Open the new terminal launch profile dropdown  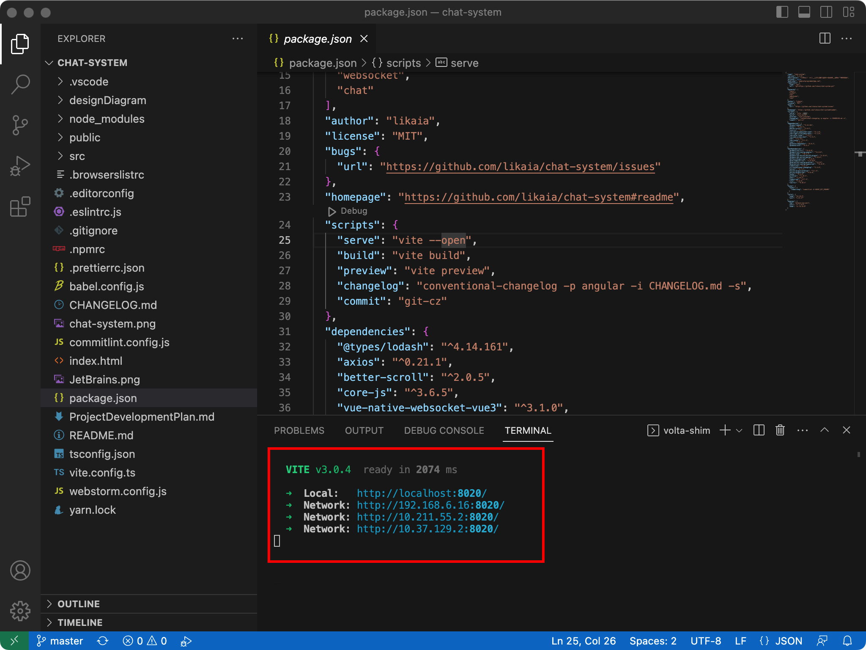740,430
